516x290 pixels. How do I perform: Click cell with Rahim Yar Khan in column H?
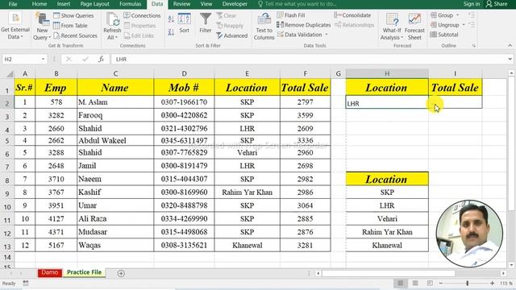pos(387,232)
